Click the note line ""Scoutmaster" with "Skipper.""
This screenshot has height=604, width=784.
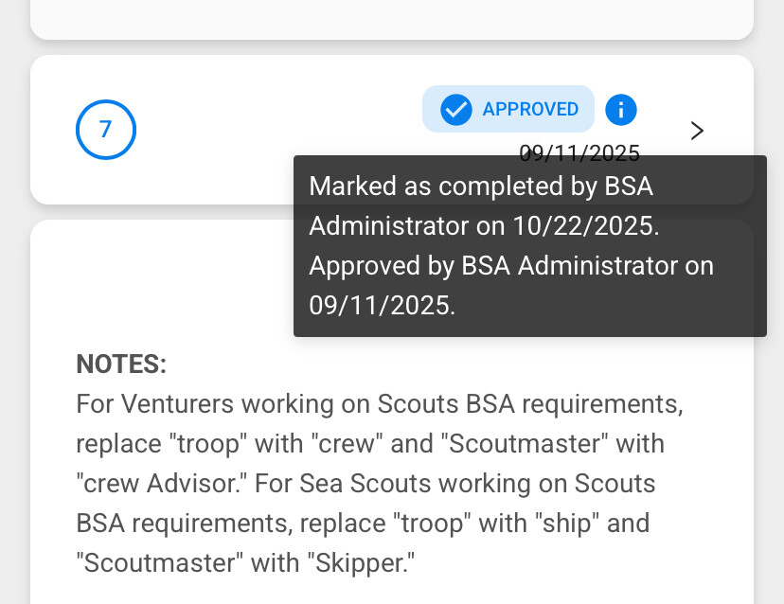[246, 563]
